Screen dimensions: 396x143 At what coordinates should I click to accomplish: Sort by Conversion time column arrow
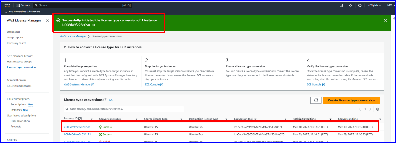tap(380, 119)
